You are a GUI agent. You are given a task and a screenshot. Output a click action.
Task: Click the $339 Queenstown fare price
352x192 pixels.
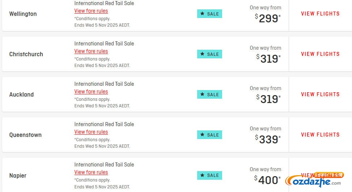coord(268,139)
